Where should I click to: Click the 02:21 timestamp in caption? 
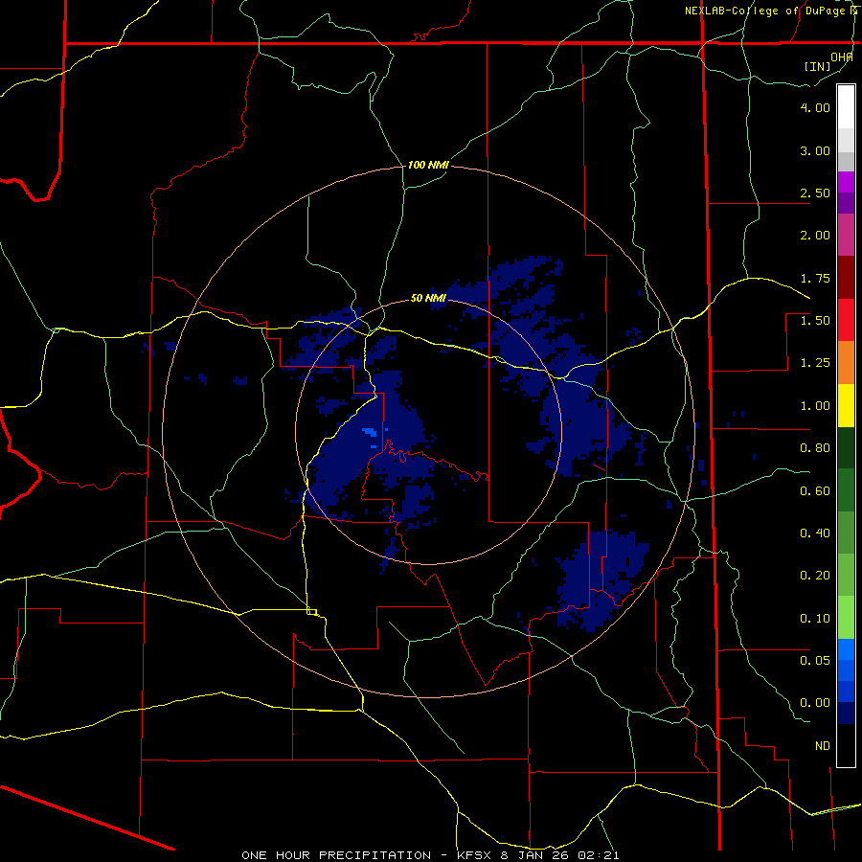coord(598,855)
